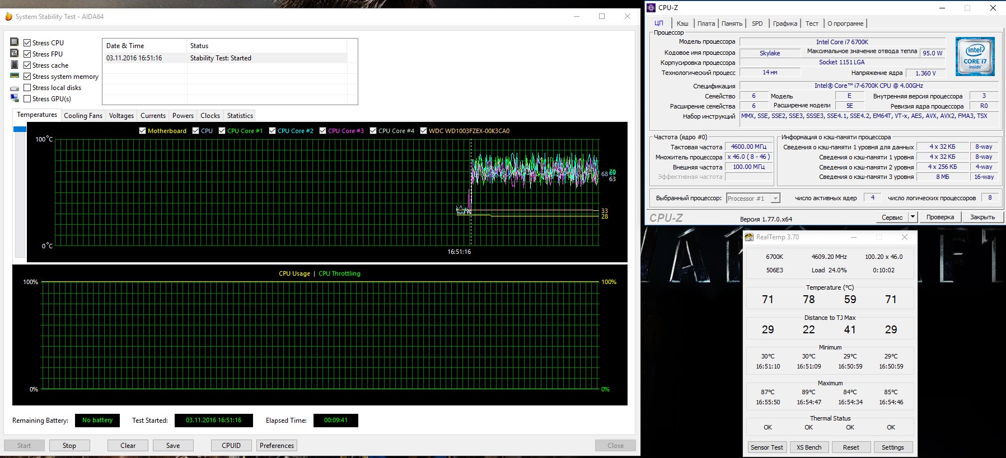This screenshot has height=458, width=1006.
Task: Enable the Stress GPU(s) checkbox
Action: [x=27, y=98]
